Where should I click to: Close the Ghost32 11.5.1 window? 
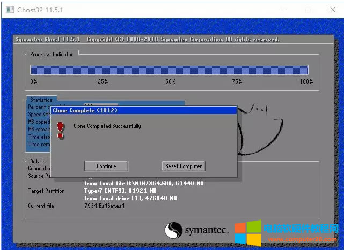[x=332, y=9]
